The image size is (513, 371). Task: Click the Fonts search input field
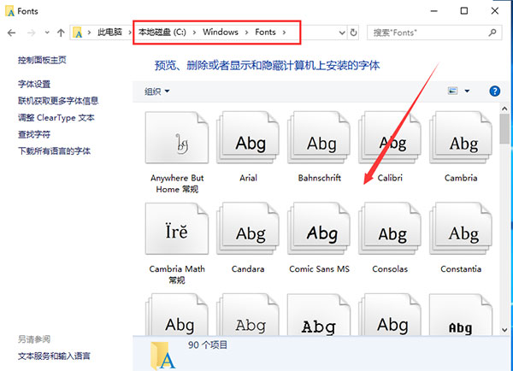(434, 32)
